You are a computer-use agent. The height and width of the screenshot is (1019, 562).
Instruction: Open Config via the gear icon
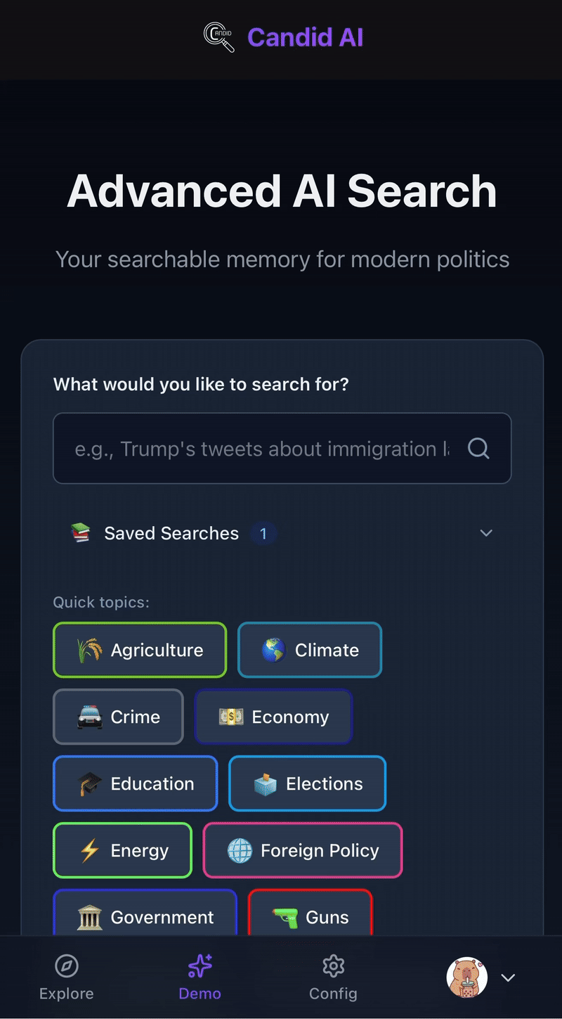coord(333,966)
